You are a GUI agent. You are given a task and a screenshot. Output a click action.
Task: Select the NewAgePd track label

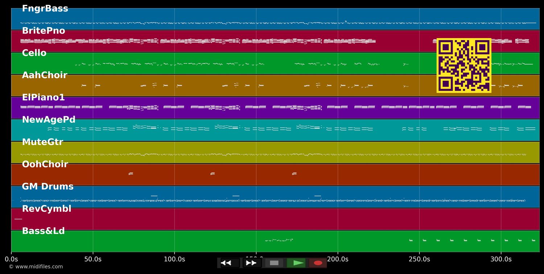49,120
